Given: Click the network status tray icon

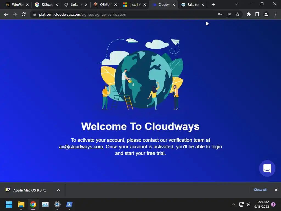Looking at the screenshot, I should point(241,204).
